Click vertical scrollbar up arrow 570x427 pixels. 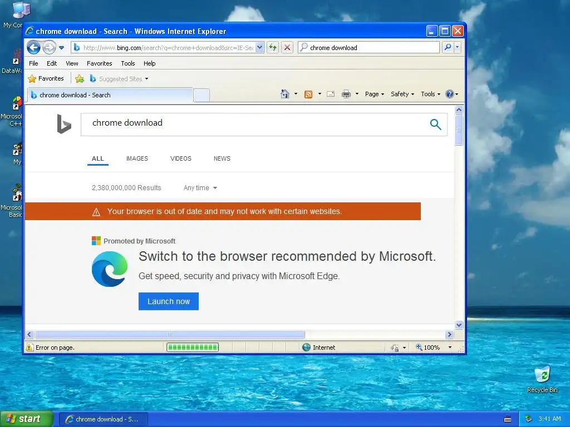(x=459, y=110)
